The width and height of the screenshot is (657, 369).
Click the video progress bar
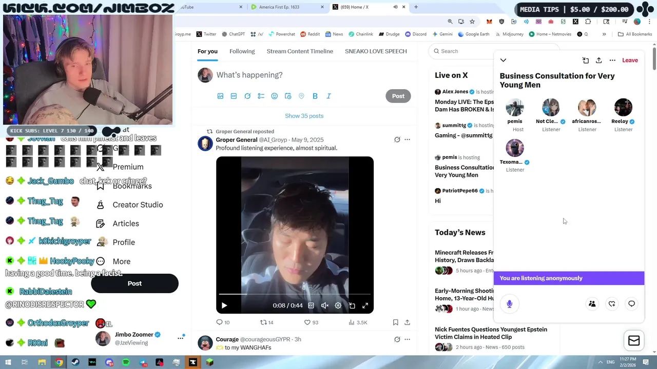(x=295, y=294)
